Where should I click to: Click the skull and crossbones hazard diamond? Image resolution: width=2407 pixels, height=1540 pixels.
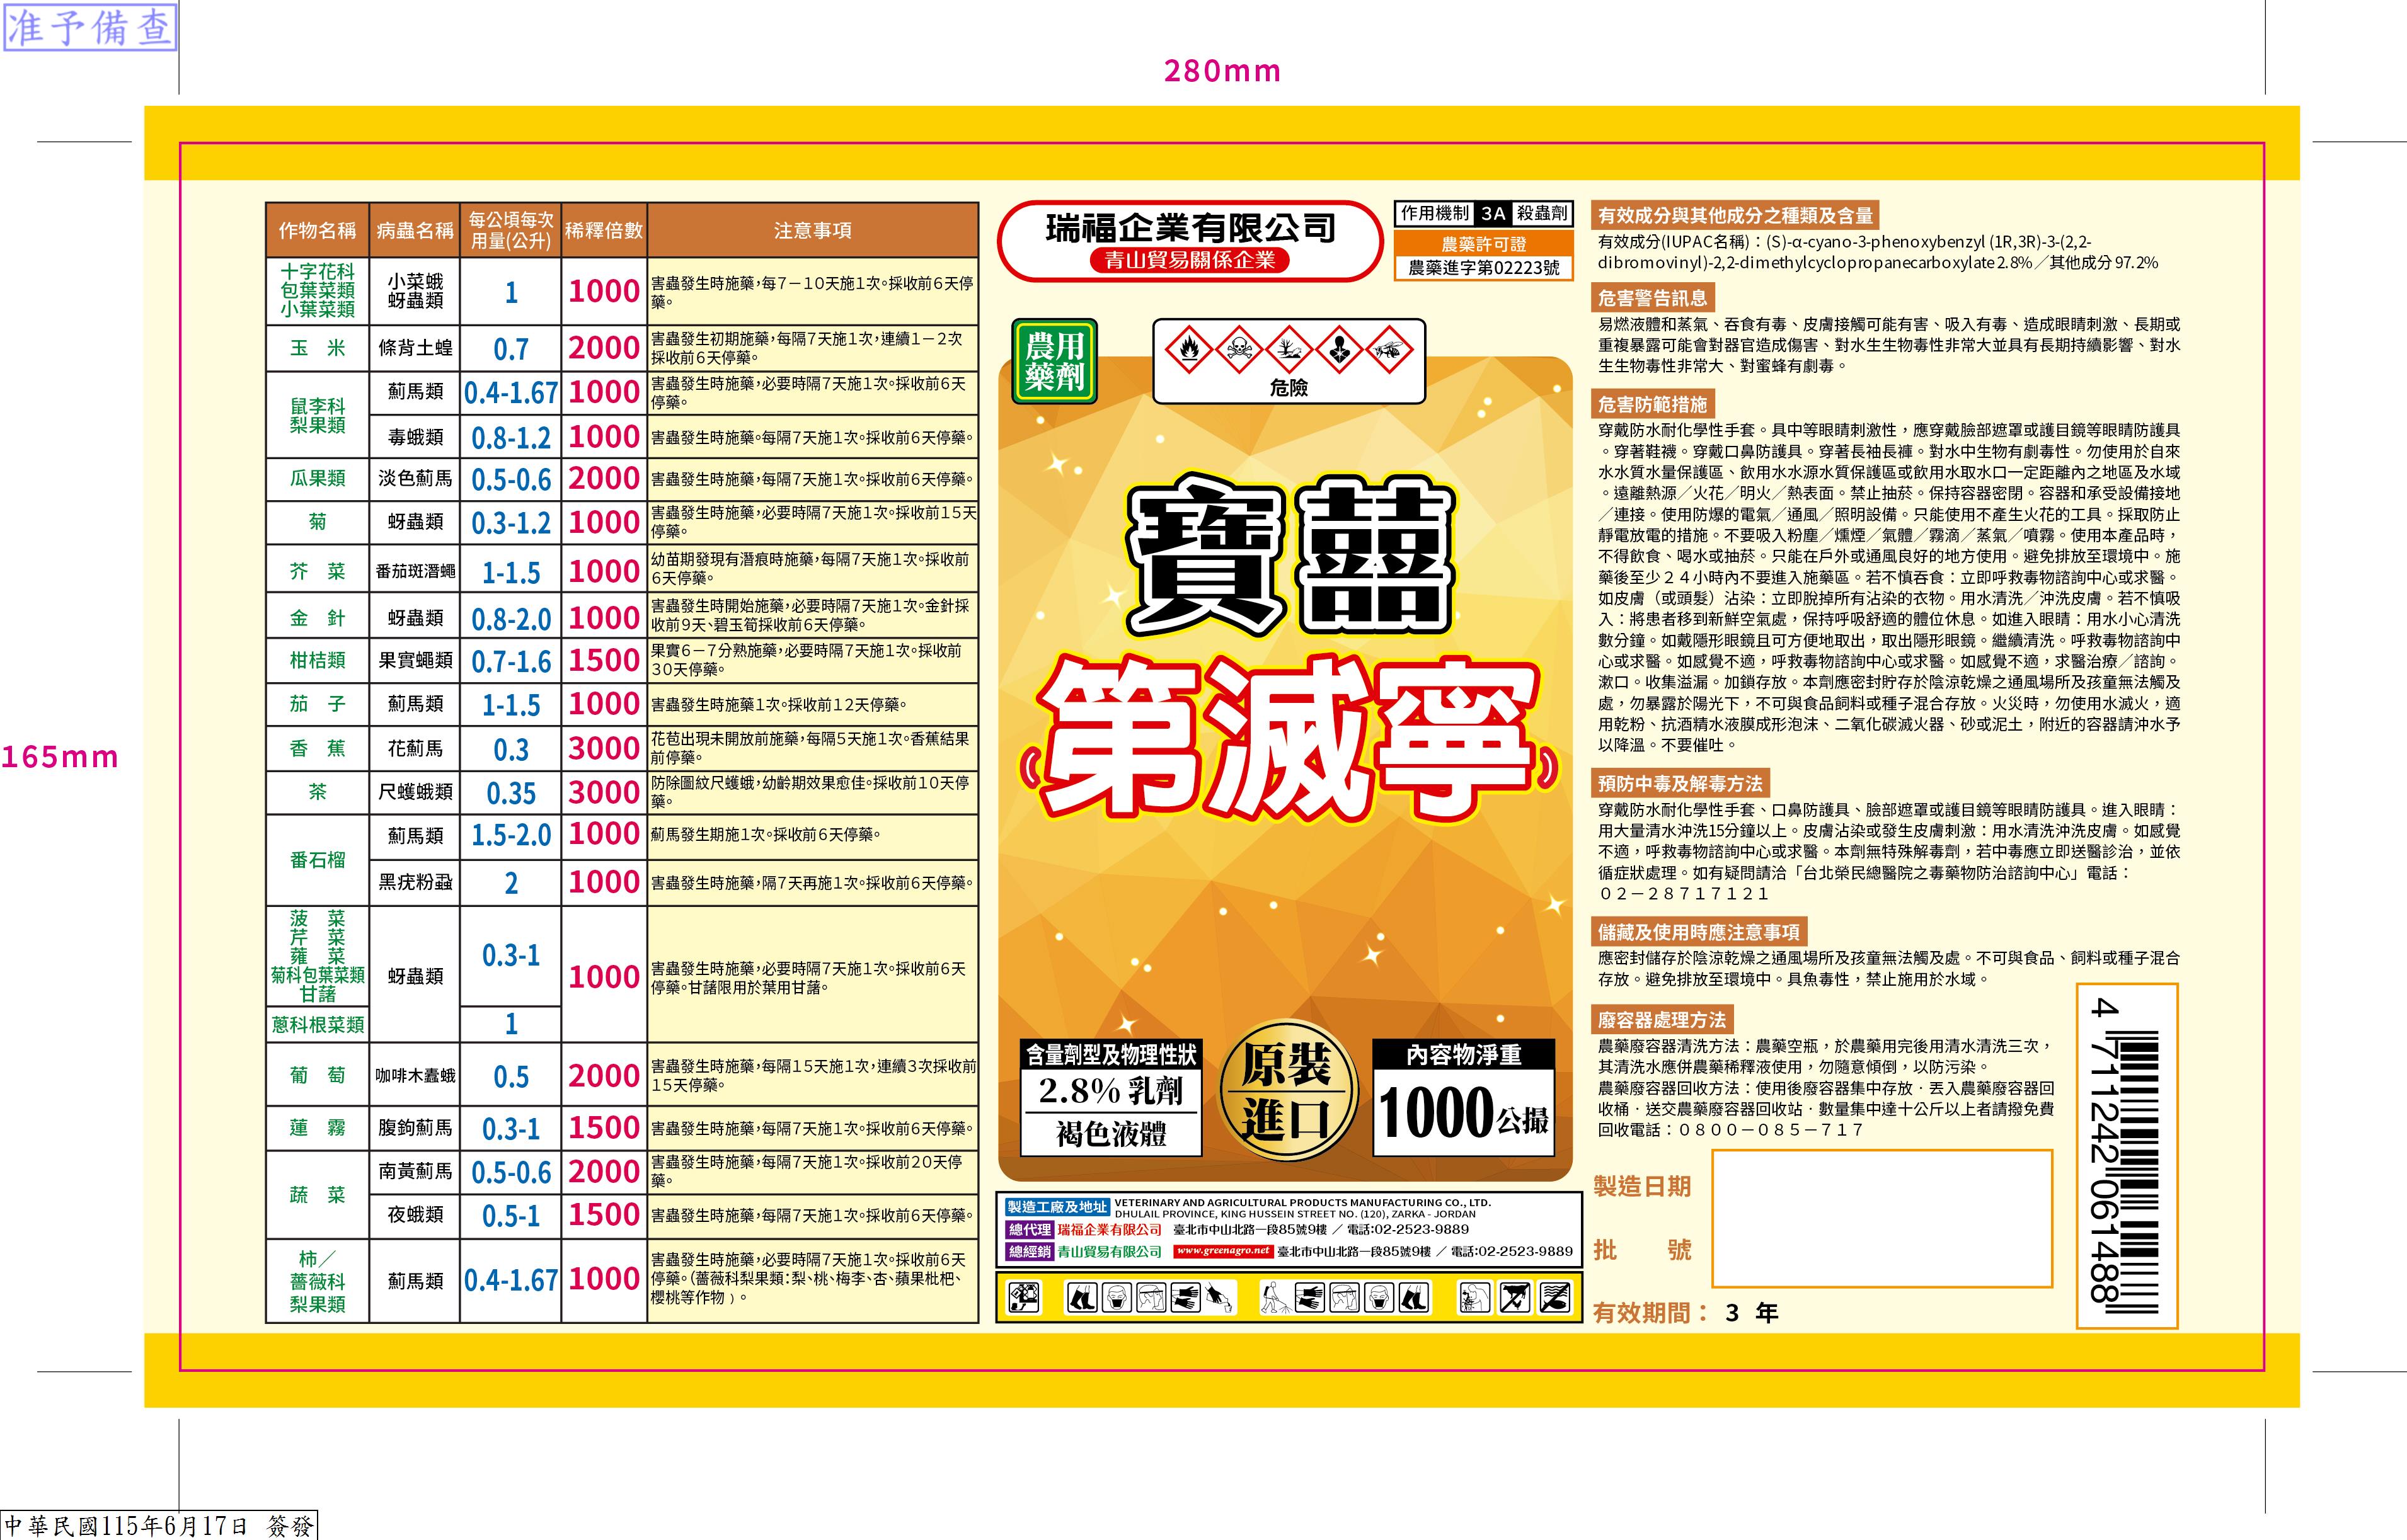pos(1239,349)
